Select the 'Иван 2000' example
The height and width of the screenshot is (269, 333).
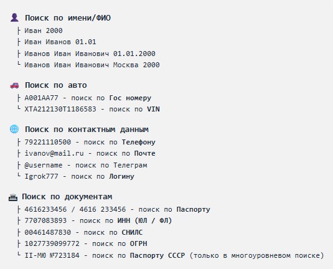click(44, 31)
